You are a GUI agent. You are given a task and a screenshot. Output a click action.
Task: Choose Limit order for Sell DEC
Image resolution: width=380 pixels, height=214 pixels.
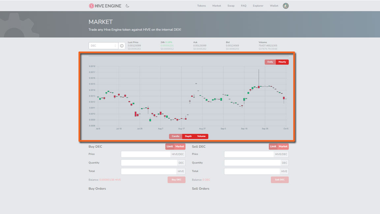pyautogui.click(x=273, y=147)
